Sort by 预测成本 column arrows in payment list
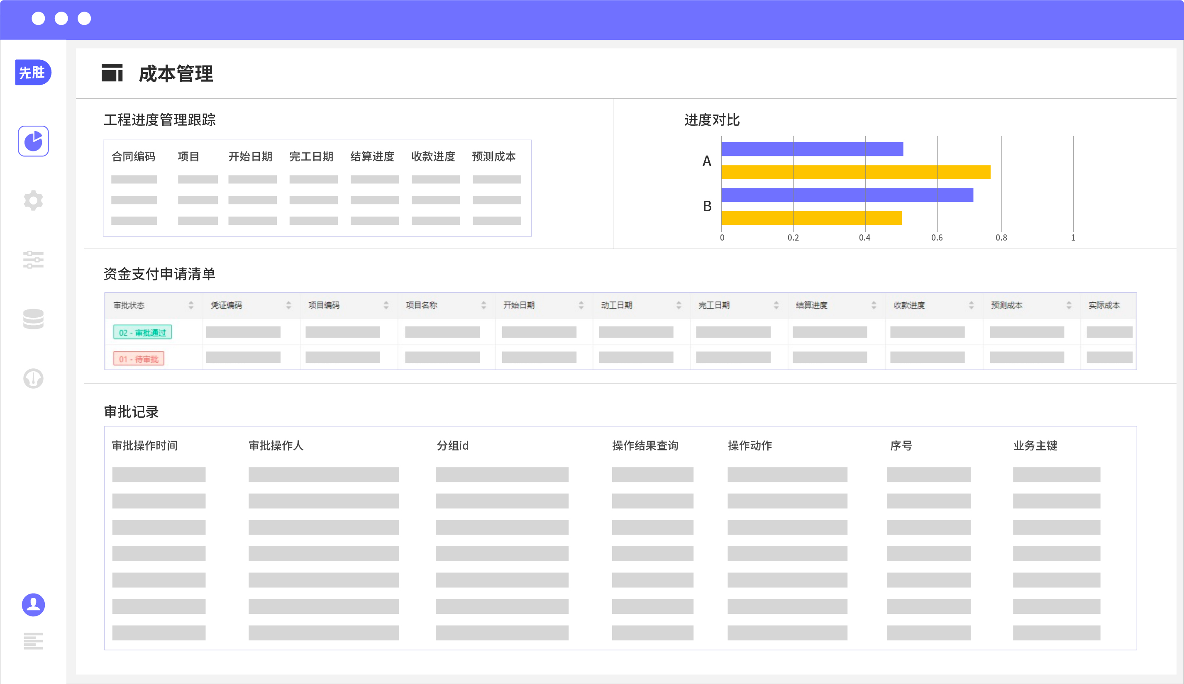This screenshot has width=1184, height=684. (1069, 305)
